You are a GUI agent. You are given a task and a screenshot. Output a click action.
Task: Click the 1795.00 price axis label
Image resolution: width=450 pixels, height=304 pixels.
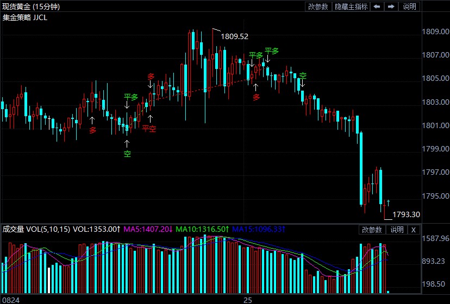click(x=435, y=196)
